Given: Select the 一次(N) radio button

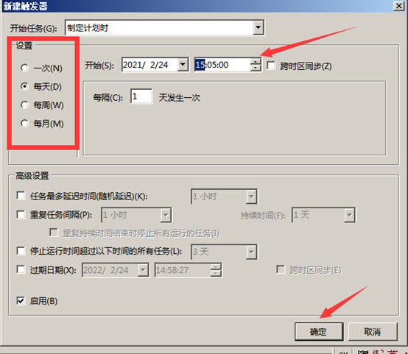Looking at the screenshot, I should tap(25, 68).
